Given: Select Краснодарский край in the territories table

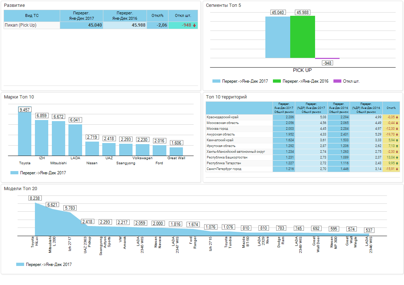Looking at the screenshot, I should [x=223, y=117].
